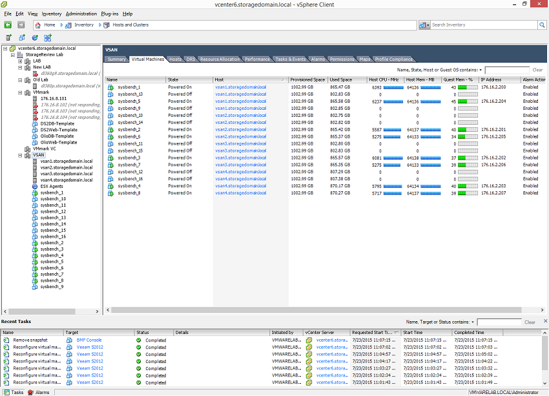Click the StorageReview Lab datacenter icon

click(x=20, y=55)
